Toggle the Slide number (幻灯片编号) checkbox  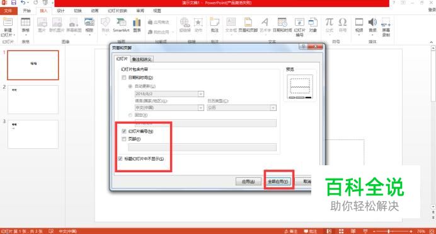click(124, 131)
